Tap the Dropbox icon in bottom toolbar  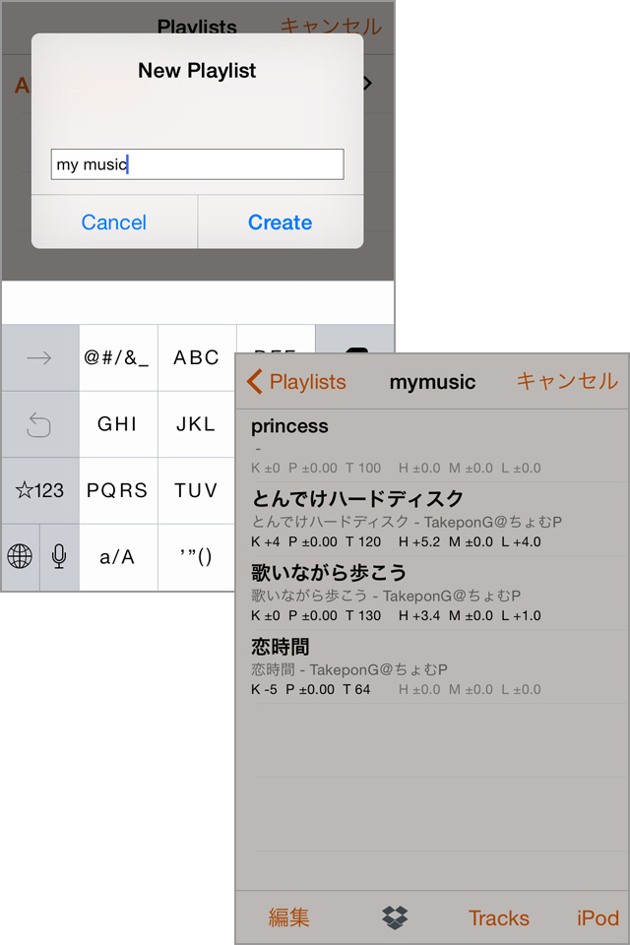[394, 918]
